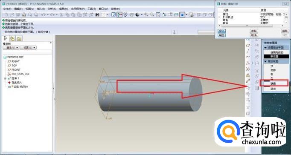291x155 pixels.
Task: Click the 取消 button in the dialog
Action: point(254,35)
